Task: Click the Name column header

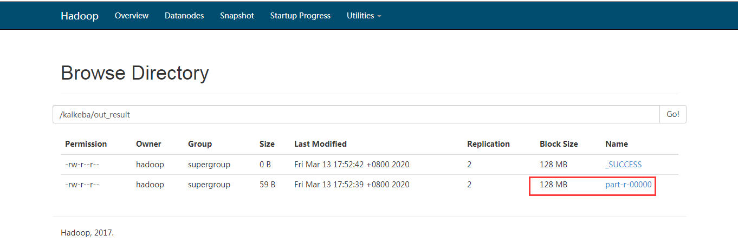Action: point(617,144)
